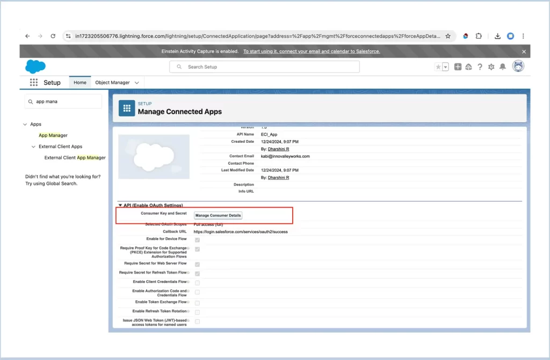Reload the page with refresh icon
550x360 pixels.
coord(53,36)
